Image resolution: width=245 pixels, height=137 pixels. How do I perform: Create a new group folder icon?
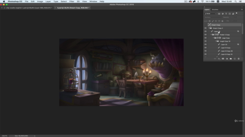pyautogui.click(x=231, y=59)
